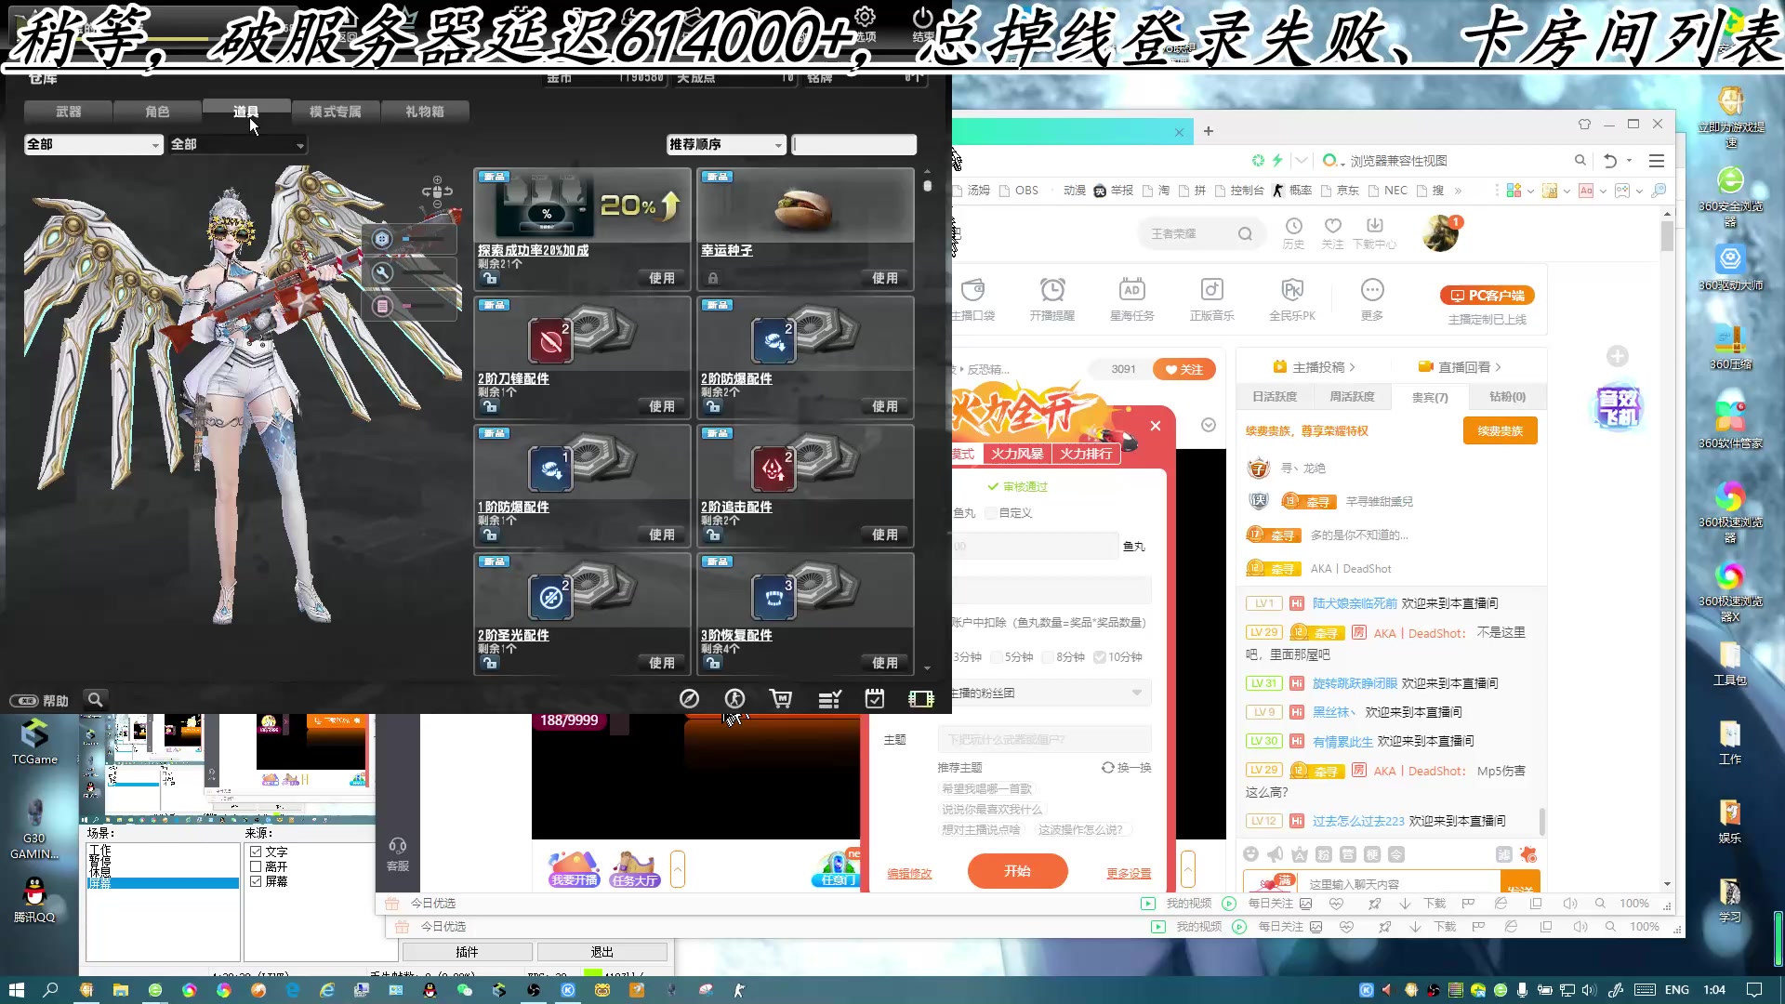The width and height of the screenshot is (1785, 1004).
Task: Open the shopping cart icon in game toolbar
Action: pyautogui.click(x=781, y=699)
